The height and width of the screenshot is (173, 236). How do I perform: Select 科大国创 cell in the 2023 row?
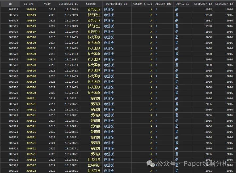94,93
